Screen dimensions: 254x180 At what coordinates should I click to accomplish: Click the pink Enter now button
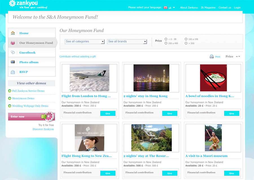click(x=32, y=116)
